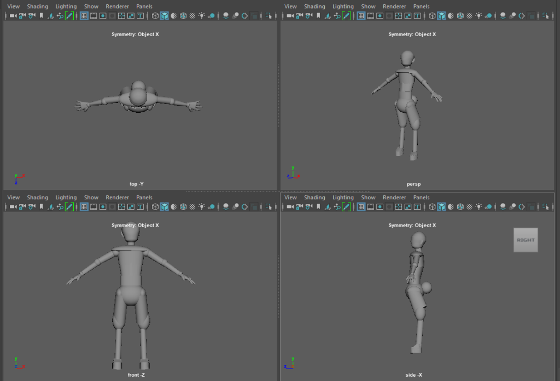Viewport: 560px width, 381px height.
Task: Click 2D Pan/Zoom icon in side view panel
Action: [x=337, y=207]
